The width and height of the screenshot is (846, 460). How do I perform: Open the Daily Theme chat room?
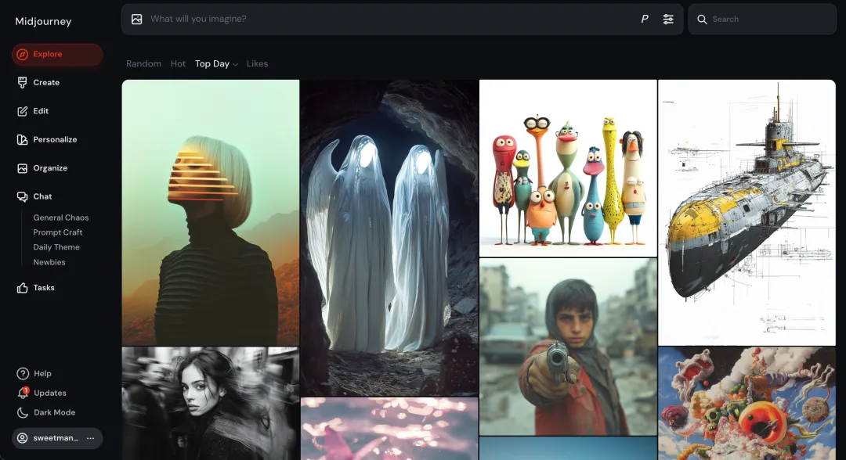[56, 247]
